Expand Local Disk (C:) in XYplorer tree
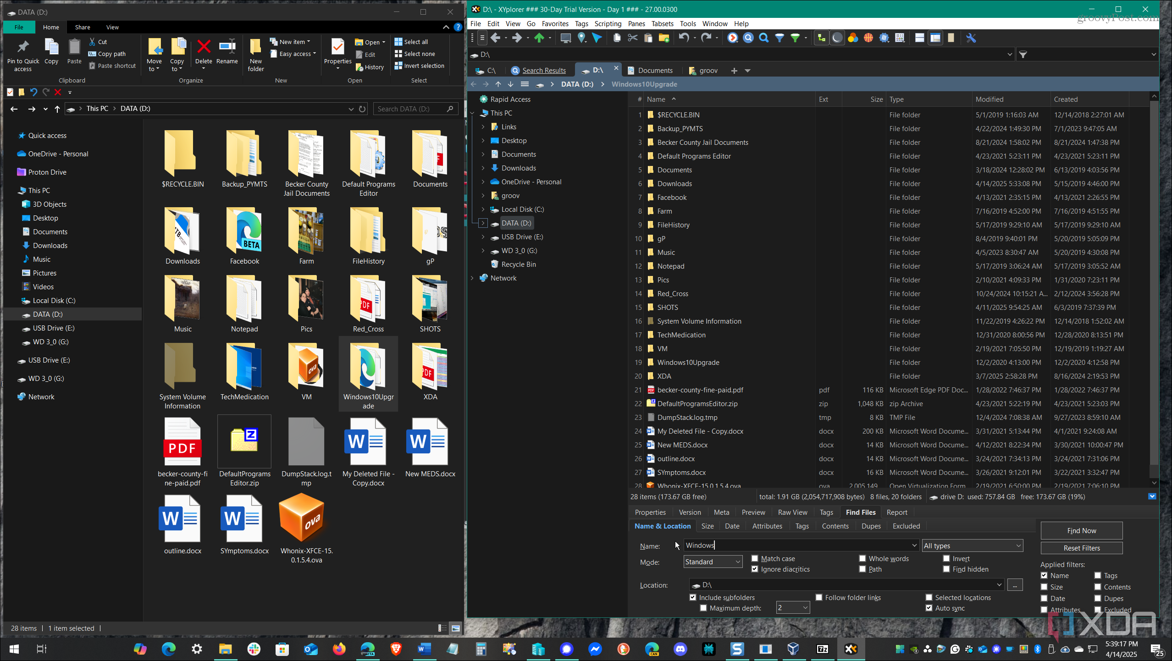The width and height of the screenshot is (1172, 661). tap(483, 209)
